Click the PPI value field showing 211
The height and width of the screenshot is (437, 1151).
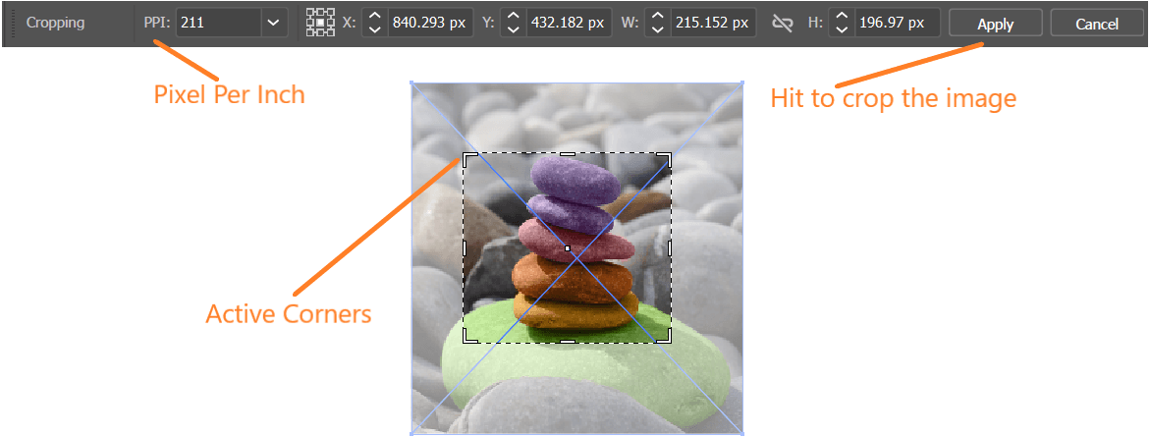click(219, 23)
